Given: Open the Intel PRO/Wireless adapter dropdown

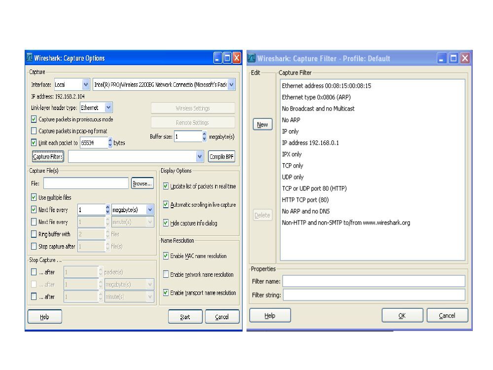Looking at the screenshot, I should point(231,84).
